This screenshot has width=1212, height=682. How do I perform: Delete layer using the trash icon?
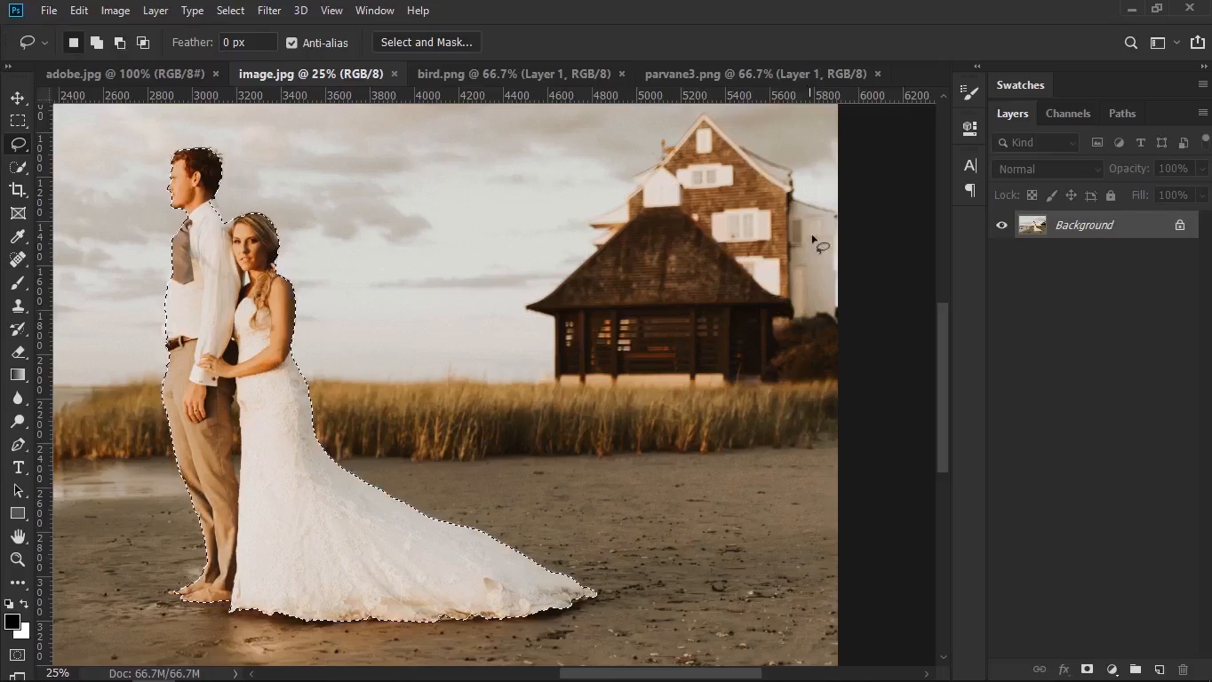[x=1183, y=670]
